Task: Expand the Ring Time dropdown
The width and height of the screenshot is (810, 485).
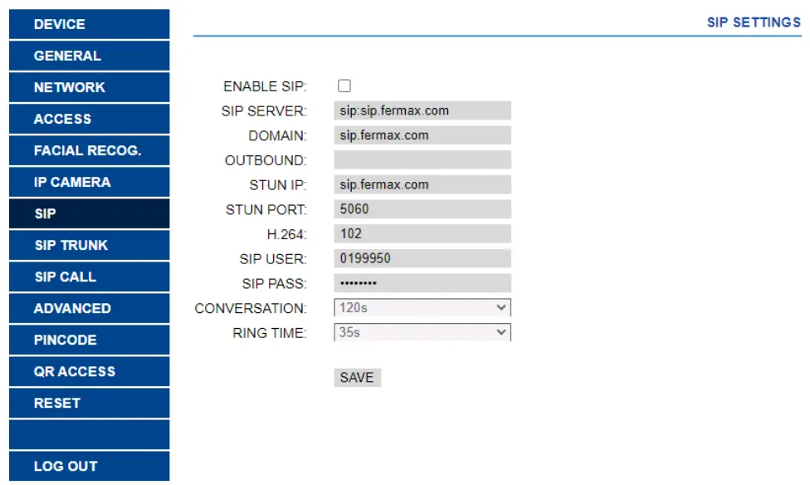Action: coord(422,333)
